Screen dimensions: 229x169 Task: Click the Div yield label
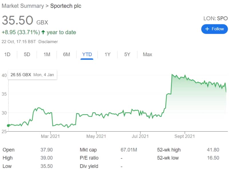(89, 166)
